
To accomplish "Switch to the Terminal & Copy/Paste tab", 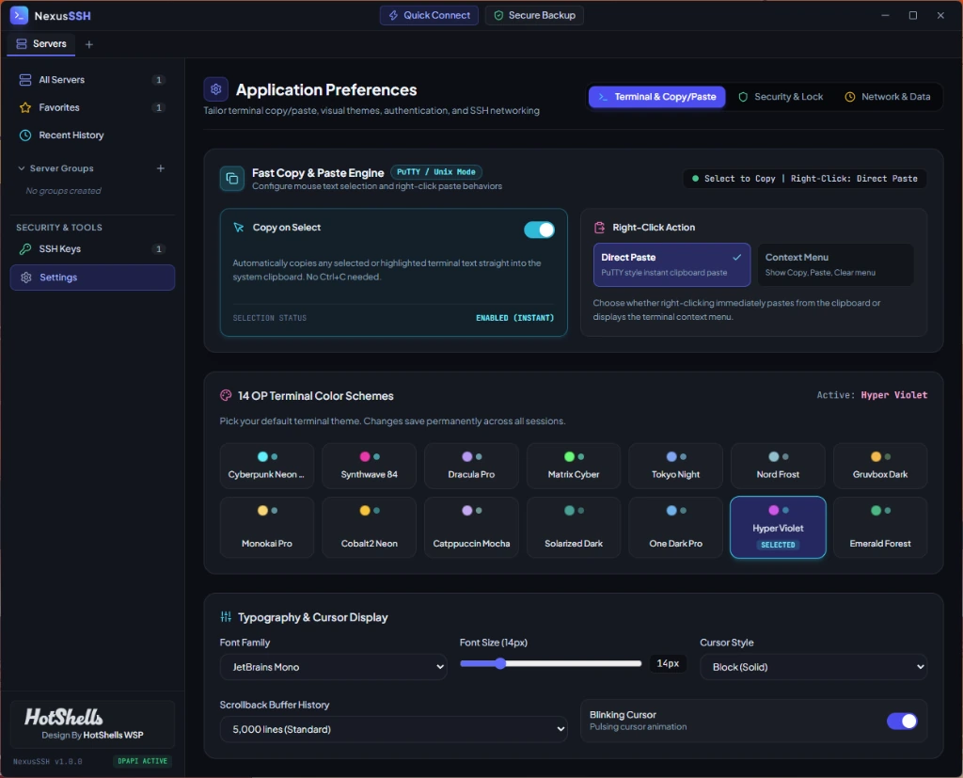I will pyautogui.click(x=656, y=97).
